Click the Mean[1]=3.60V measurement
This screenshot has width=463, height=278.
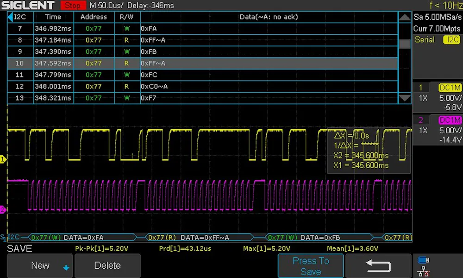(x=352, y=248)
